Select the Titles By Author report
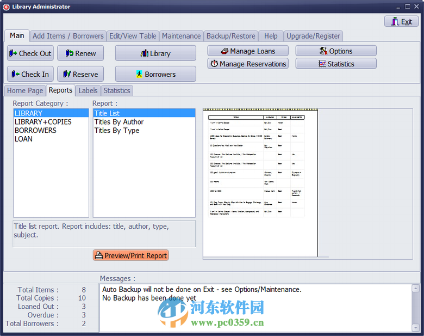Screen dimensions: 424x336 coord(144,121)
